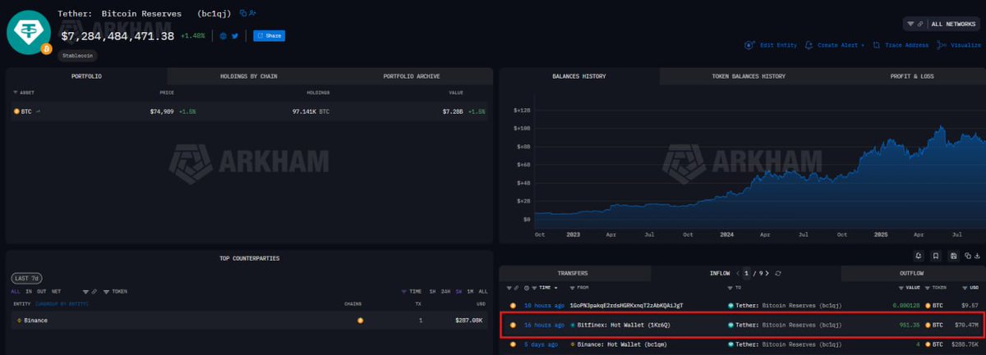Open the Binance counterparty row

click(248, 321)
